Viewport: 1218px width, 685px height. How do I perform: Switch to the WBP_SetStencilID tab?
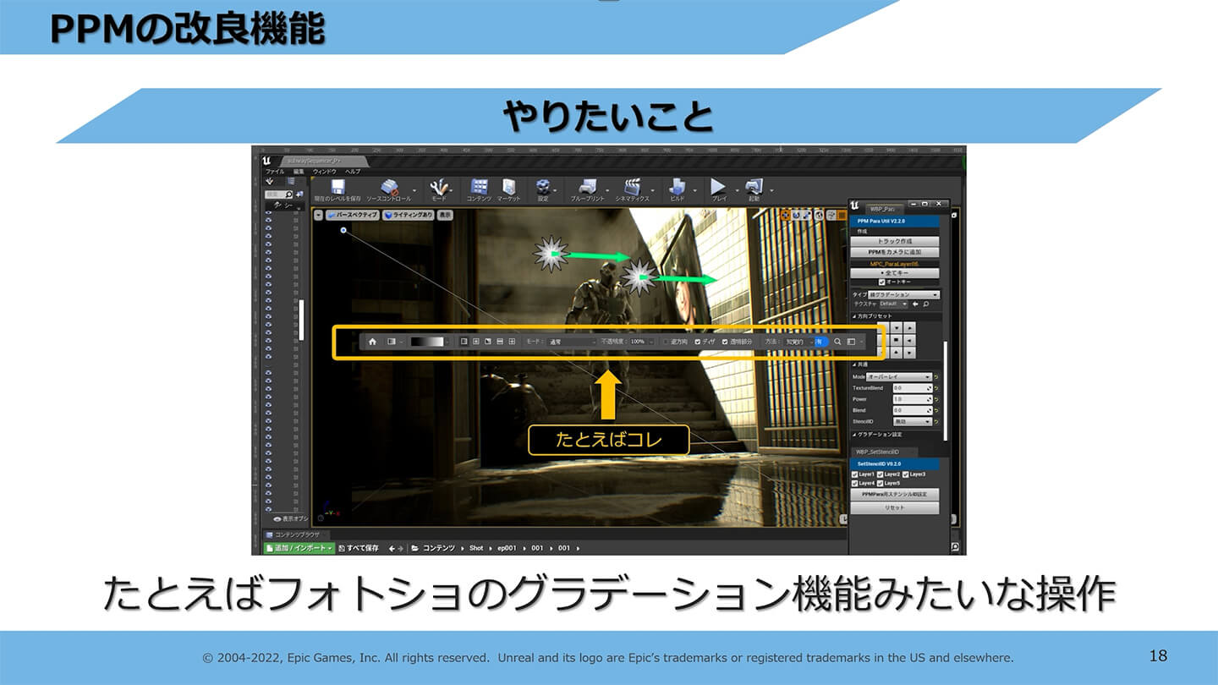886,452
